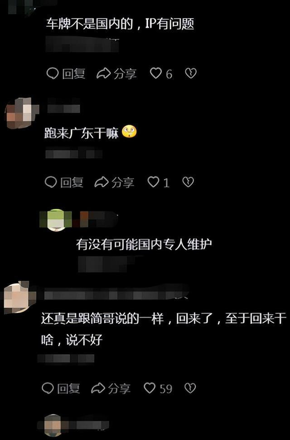Dislike the comment with 59 likes

click(190, 388)
